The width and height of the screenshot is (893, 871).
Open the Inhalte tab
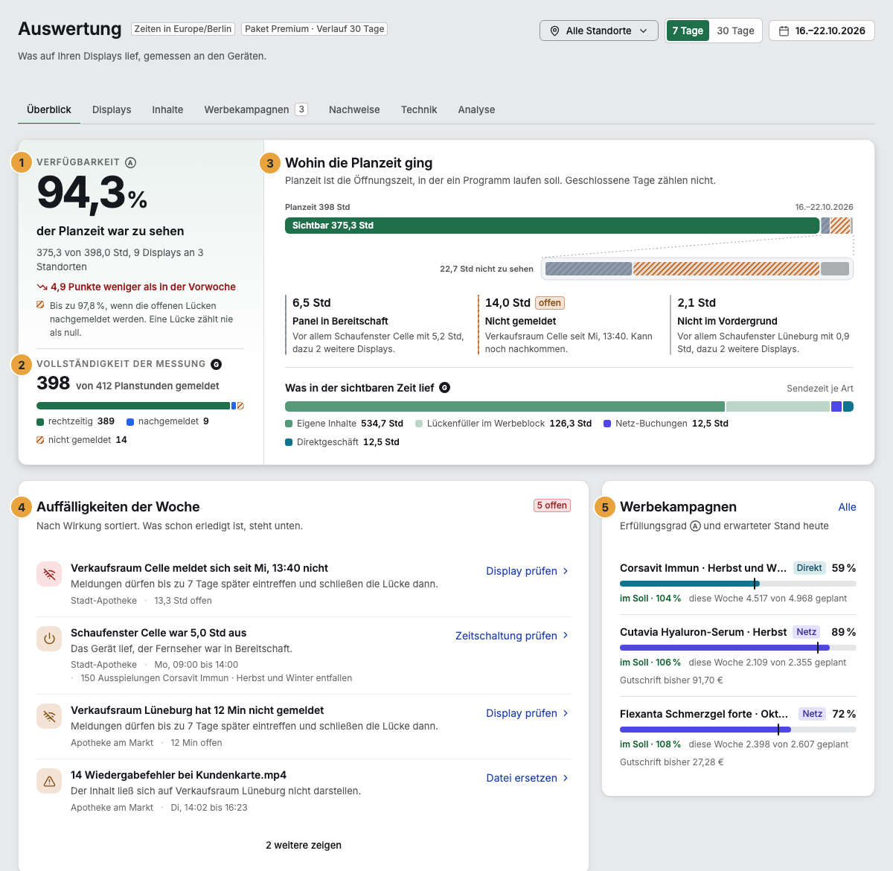167,109
